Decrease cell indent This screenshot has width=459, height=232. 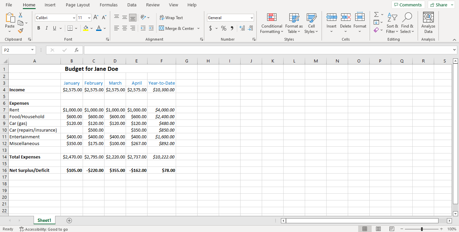pos(143,28)
